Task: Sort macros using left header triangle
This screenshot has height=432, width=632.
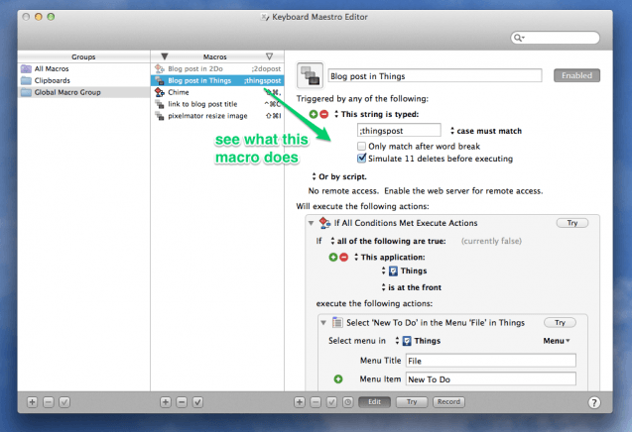Action: point(165,56)
